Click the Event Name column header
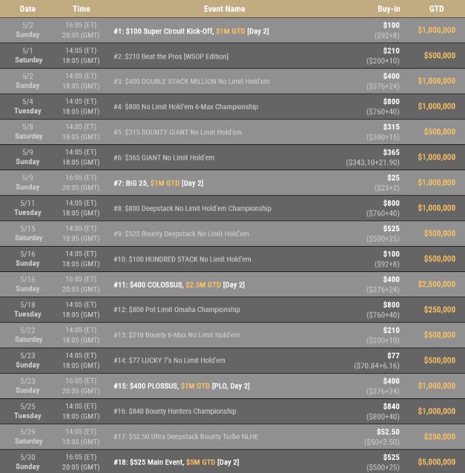 [225, 9]
